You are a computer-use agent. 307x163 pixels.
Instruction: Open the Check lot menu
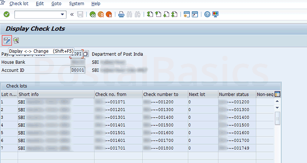(x=19, y=3)
